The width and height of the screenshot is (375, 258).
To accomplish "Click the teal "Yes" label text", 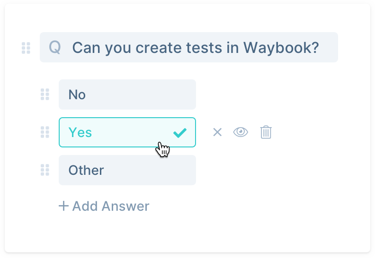I will point(80,132).
